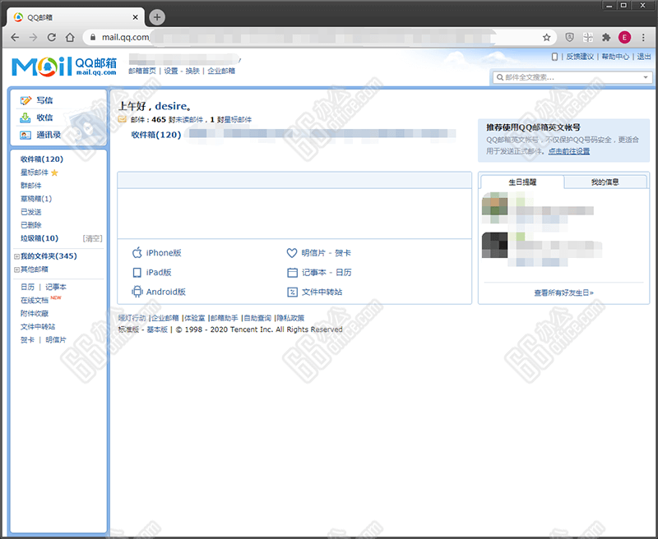Screen dimensions: 658x539
Task: Click the 文件中转站 icon
Action: pyautogui.click(x=291, y=292)
